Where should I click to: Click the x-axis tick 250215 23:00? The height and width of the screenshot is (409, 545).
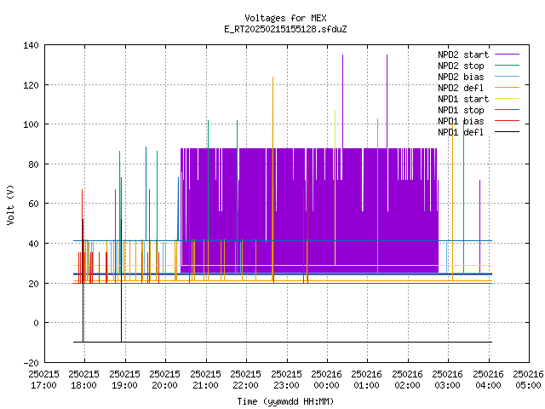pyautogui.click(x=286, y=380)
